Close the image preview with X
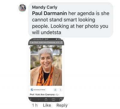120x109 pixels. [x=31, y=48]
